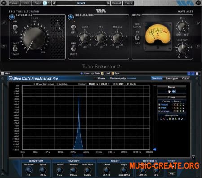Switch to the Output tab
This screenshot has height=178, width=202.
(x=185, y=78)
